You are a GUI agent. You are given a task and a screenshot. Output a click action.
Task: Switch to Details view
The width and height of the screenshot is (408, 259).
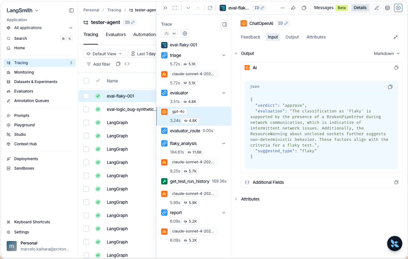pyautogui.click(x=360, y=8)
